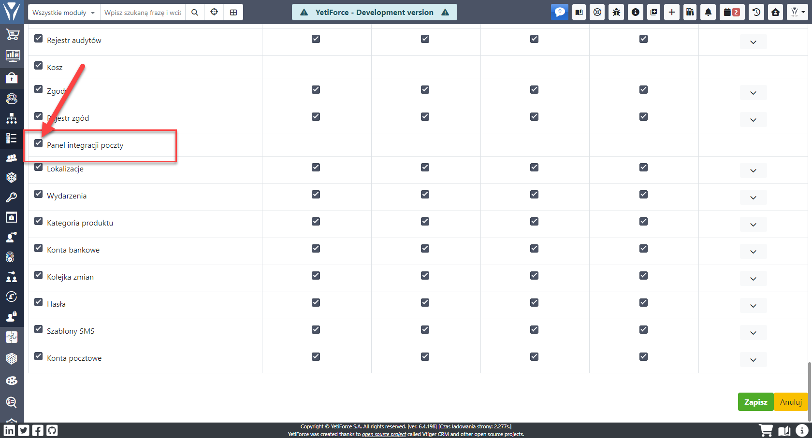Open the dashboard monitor sidebar icon
The image size is (812, 438).
tap(12, 56)
